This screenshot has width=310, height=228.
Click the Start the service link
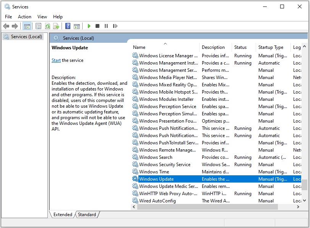pyautogui.click(x=56, y=60)
